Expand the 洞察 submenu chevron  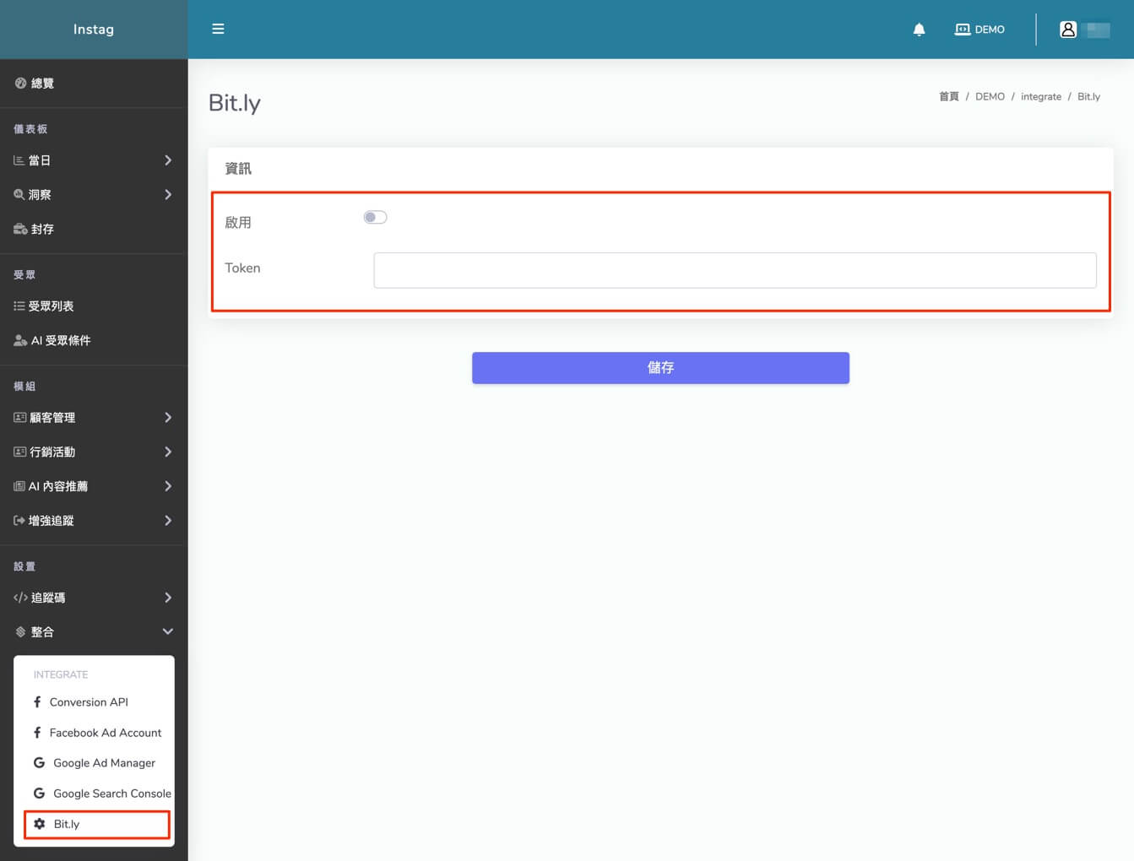click(x=168, y=194)
